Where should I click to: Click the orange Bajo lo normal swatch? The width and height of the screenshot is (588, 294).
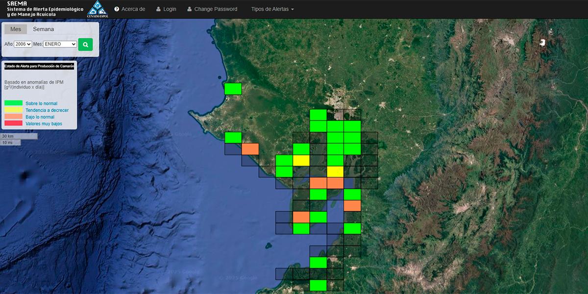click(13, 117)
